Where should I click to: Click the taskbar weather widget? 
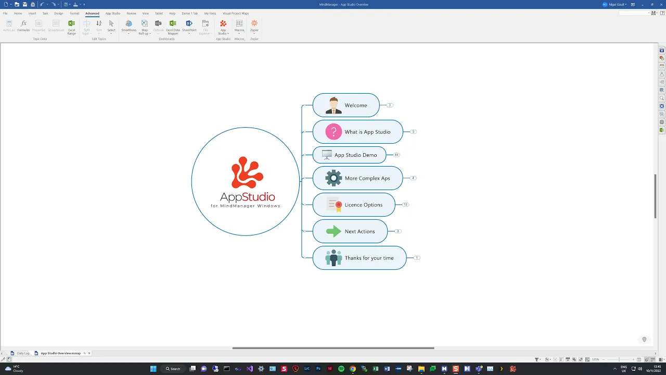(x=14, y=369)
